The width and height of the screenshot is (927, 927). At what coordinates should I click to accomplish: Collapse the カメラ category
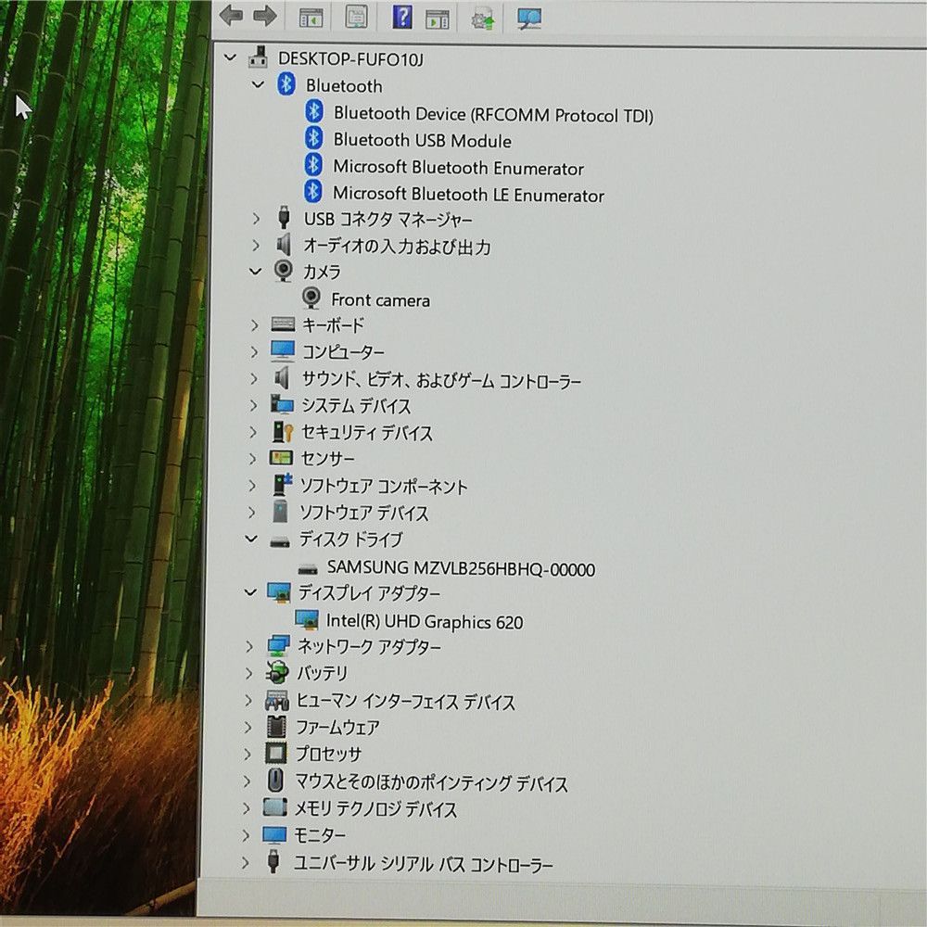[256, 272]
